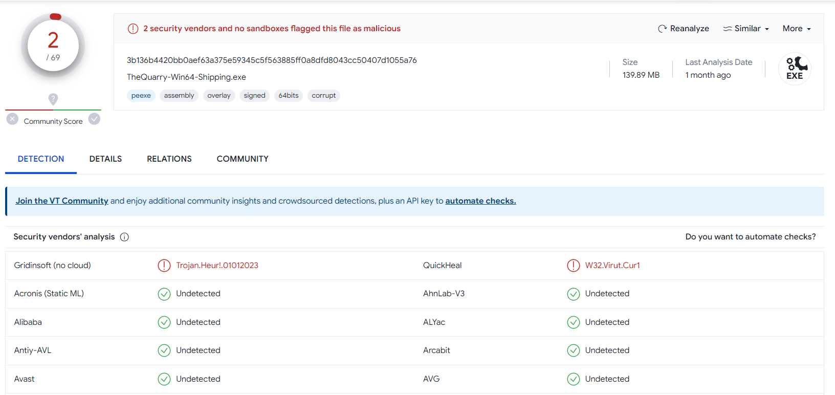Screen dimensions: 835x395
Task: Vote positive with the checkmark community score button
Action: 94,119
